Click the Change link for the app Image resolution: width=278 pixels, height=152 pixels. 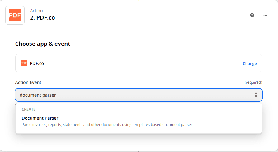point(250,64)
